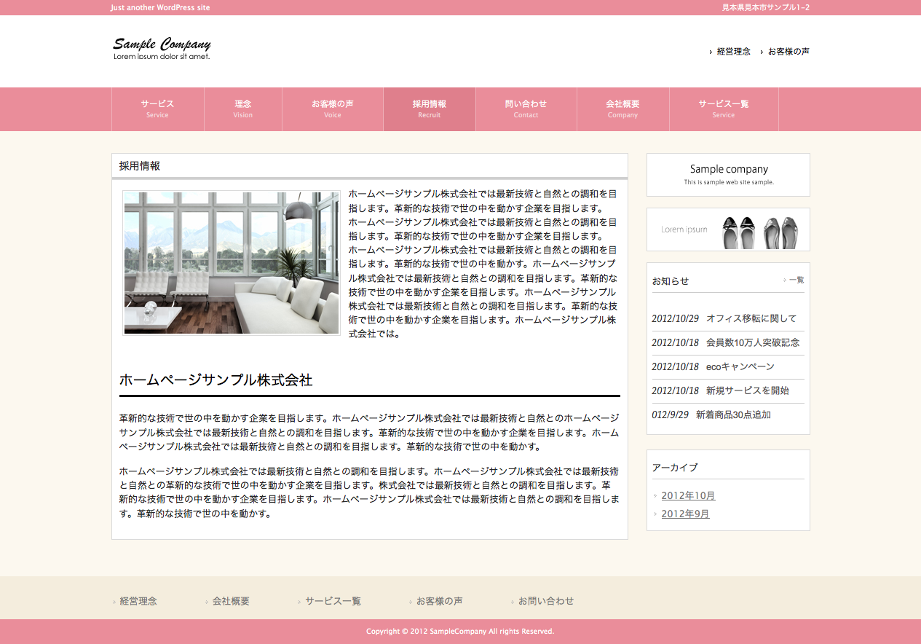Go to the 理念 Vision menu item
The height and width of the screenshot is (644, 921).
243,109
